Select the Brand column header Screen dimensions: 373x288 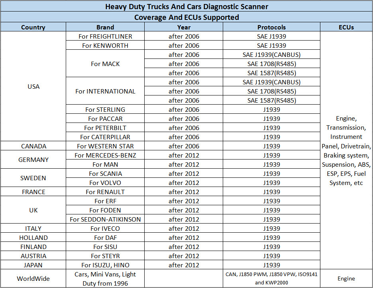tap(105, 27)
